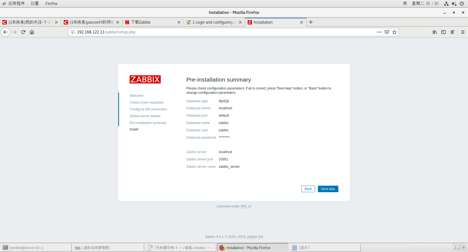The image size is (468, 252).
Task: Open page actions three-dot menu
Action: (379, 32)
